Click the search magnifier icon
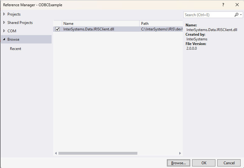This screenshot has height=168, width=244. point(236,15)
